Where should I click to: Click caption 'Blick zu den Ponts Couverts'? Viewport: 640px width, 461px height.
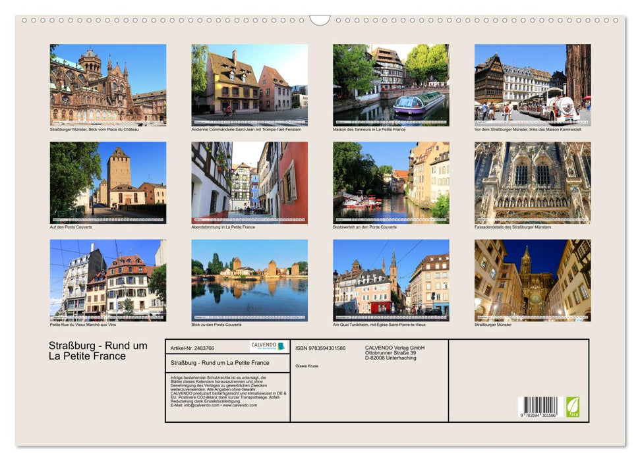pos(216,325)
